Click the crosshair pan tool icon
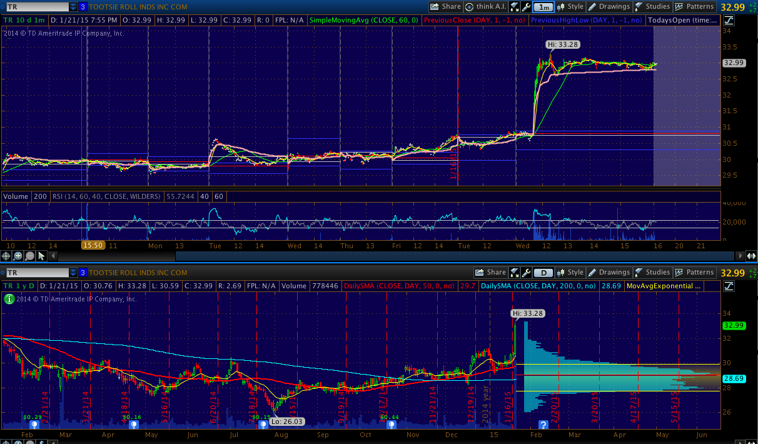Viewport: 758px width, 444px height. point(7,256)
